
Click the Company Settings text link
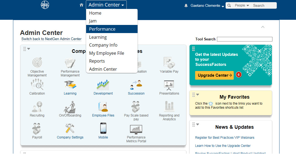click(x=70, y=137)
